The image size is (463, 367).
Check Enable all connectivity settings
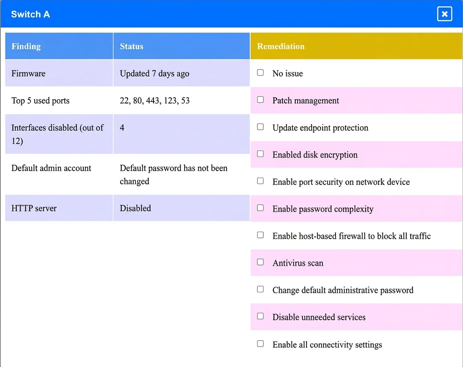(x=260, y=344)
